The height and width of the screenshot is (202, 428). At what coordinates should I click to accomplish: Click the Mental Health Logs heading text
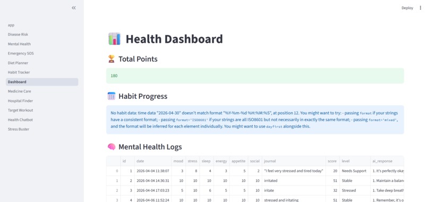pyautogui.click(x=150, y=147)
